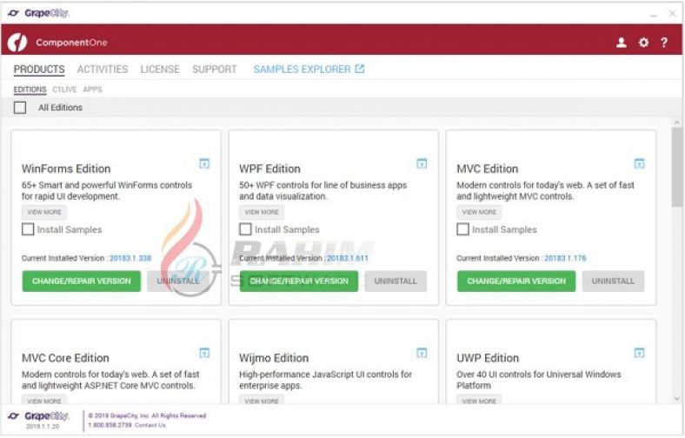The image size is (685, 438).
Task: Click the MVC Edition card corner icon
Action: coord(639,163)
